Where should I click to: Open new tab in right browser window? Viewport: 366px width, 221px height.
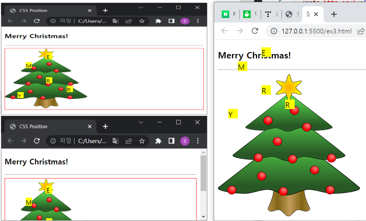[334, 14]
